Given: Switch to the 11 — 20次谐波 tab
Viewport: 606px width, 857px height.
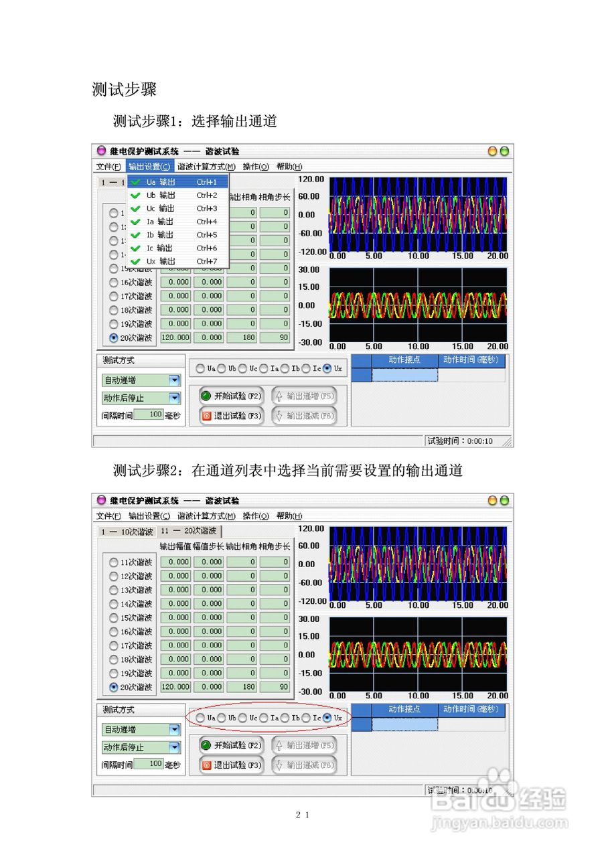Looking at the screenshot, I should 190,532.
